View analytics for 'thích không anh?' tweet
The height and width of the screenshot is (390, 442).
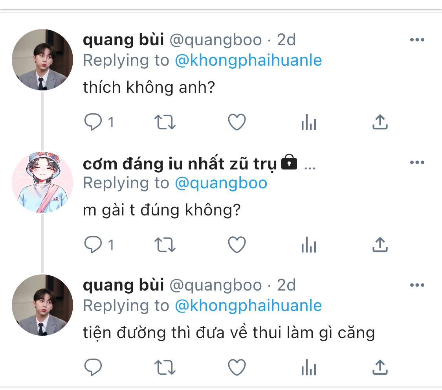click(x=309, y=122)
